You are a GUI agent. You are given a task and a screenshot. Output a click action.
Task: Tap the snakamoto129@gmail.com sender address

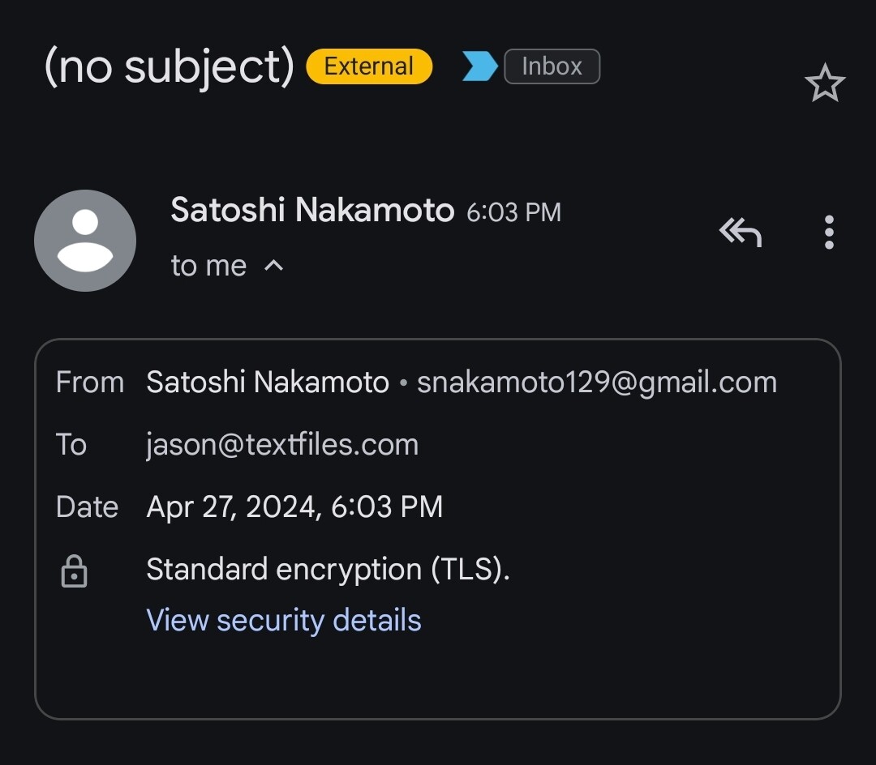tap(596, 382)
